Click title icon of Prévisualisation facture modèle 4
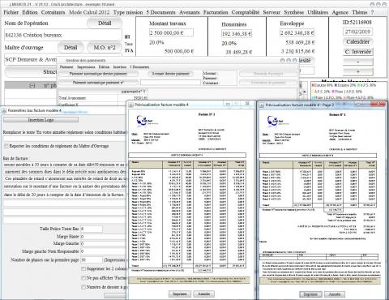The width and height of the screenshot is (389, 300). 130,105
